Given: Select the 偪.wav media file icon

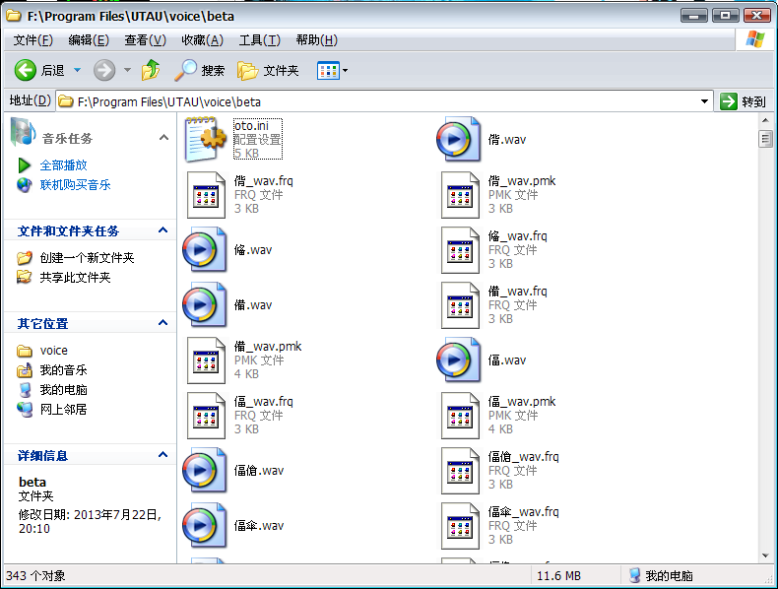Looking at the screenshot, I should pos(459,360).
